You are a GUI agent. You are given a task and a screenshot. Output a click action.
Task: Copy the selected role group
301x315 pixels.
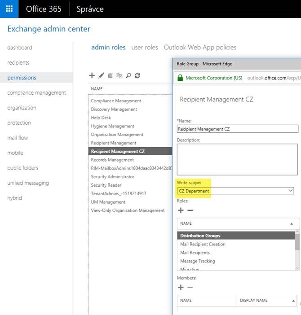[120, 75]
